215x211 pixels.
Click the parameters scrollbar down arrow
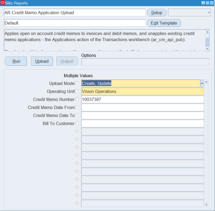point(206,205)
